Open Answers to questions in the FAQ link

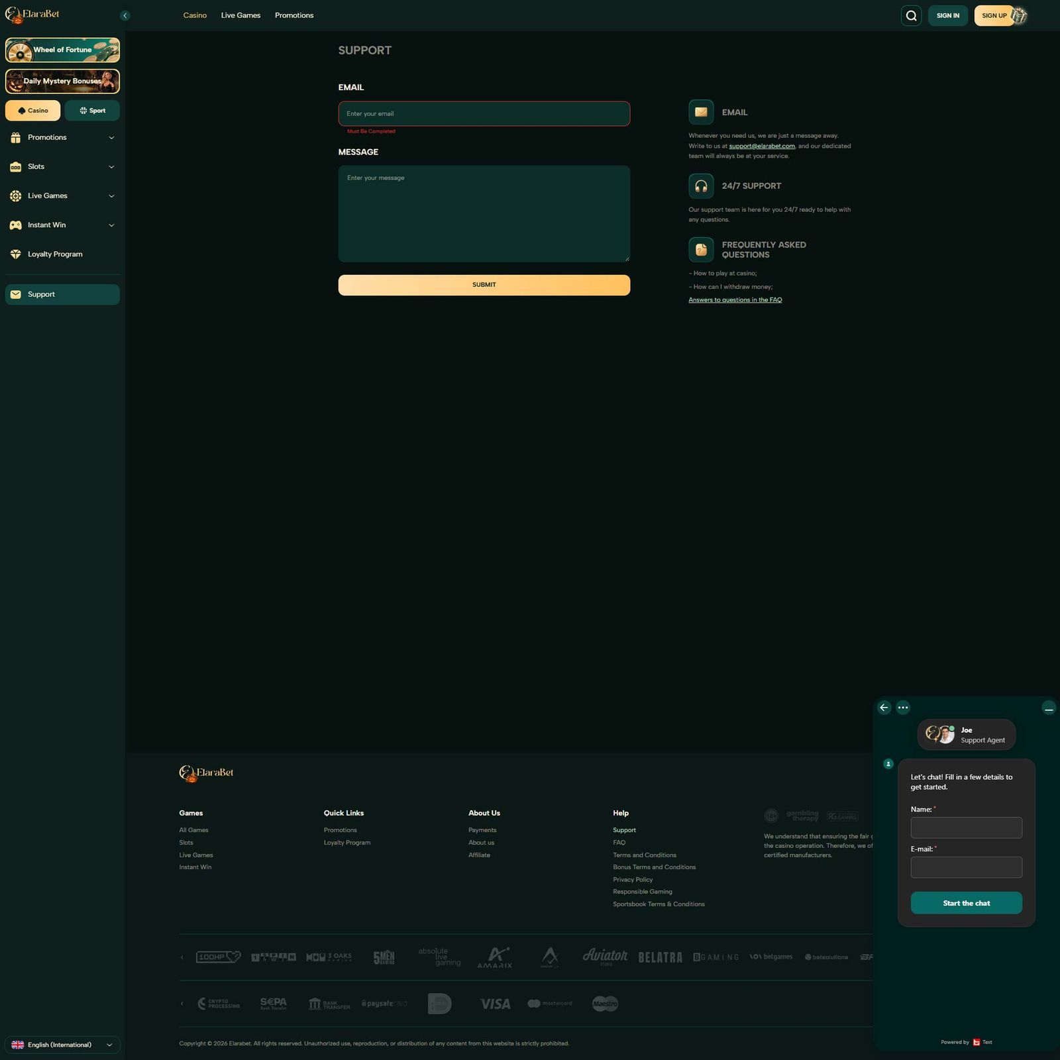[x=735, y=300]
